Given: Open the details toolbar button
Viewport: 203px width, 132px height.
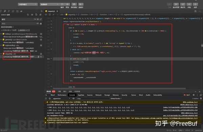Looking at the screenshot, I should pyautogui.click(x=189, y=4).
